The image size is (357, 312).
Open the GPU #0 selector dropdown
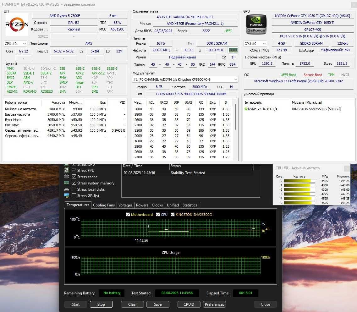pos(255,43)
